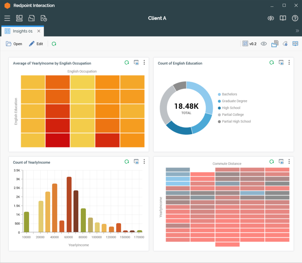The height and width of the screenshot is (263, 302).
Task: Open options menu for Count of YearlyIncome
Action: (x=144, y=162)
